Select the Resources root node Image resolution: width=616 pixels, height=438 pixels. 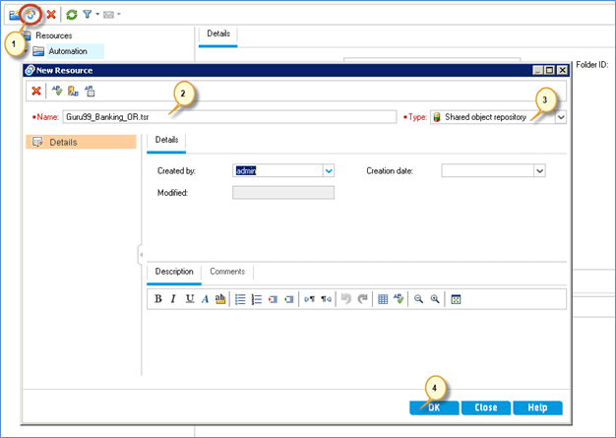pos(54,35)
